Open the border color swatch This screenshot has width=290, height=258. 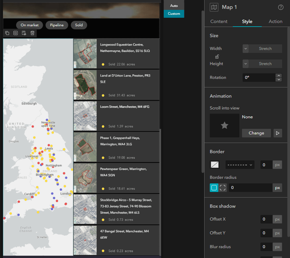(x=214, y=165)
